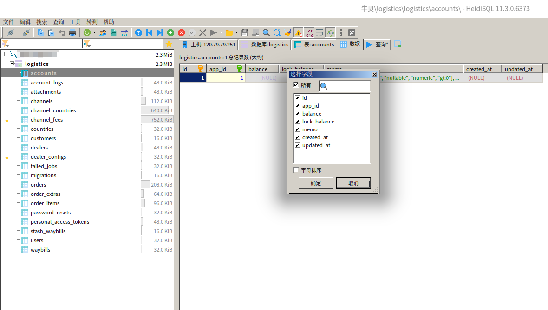Open the user manager icon
548x310 pixels.
point(103,33)
